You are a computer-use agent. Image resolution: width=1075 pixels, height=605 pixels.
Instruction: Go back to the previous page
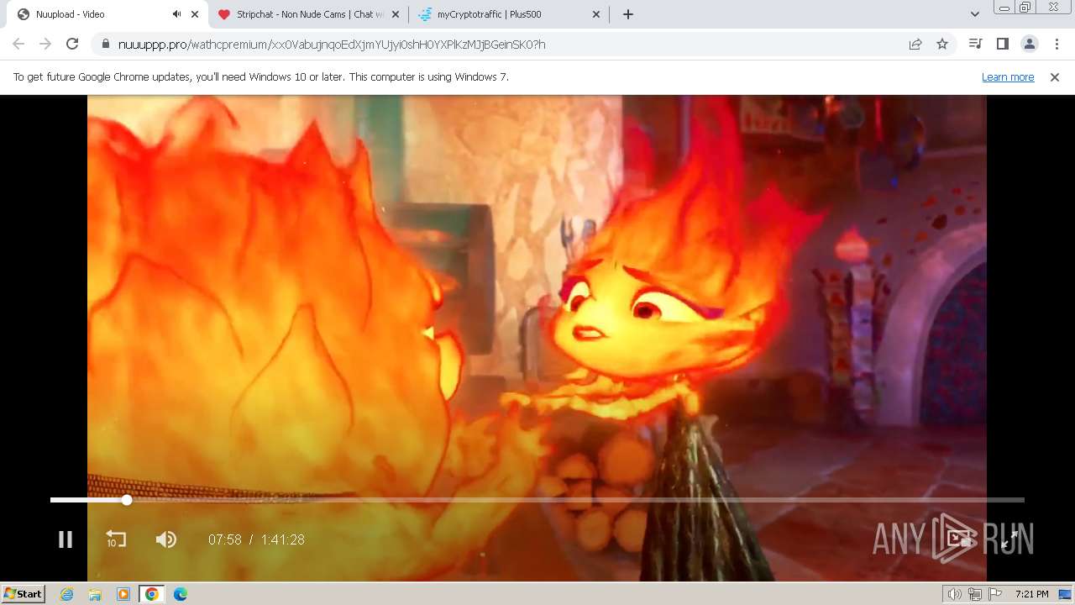[18, 44]
